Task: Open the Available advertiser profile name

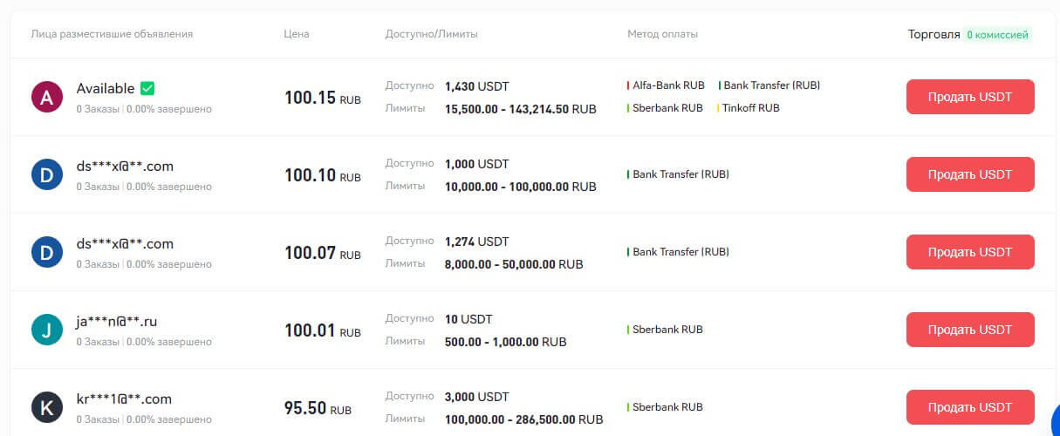Action: pos(106,88)
